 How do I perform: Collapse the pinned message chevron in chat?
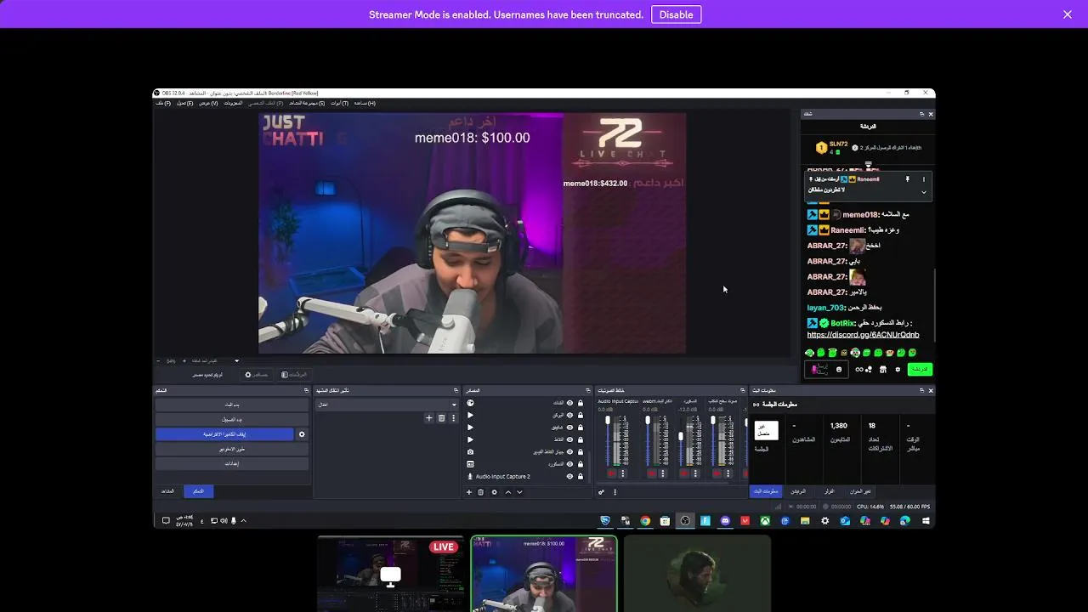(924, 192)
